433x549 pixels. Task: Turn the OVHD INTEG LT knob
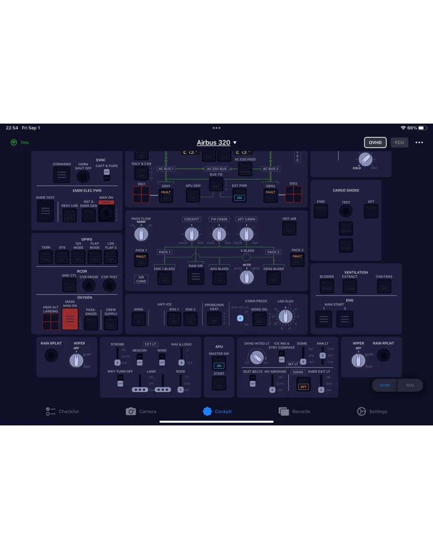[256, 357]
